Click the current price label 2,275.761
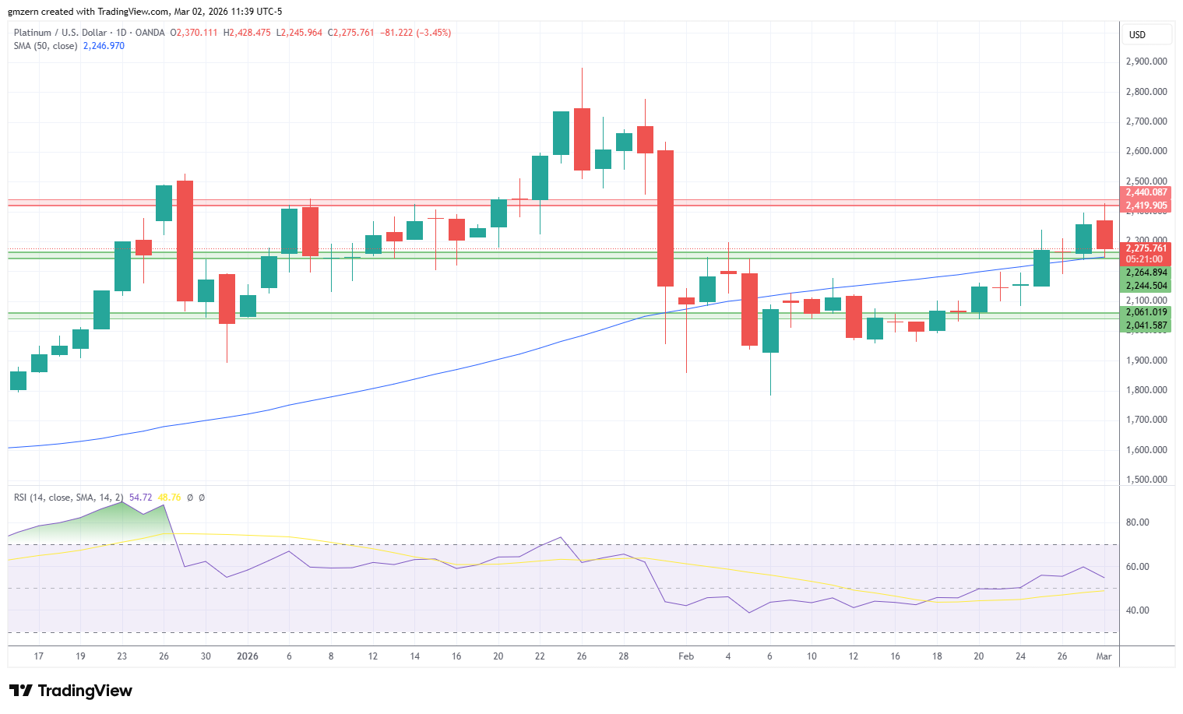Screen dimensions: 1183x714 (1146, 248)
